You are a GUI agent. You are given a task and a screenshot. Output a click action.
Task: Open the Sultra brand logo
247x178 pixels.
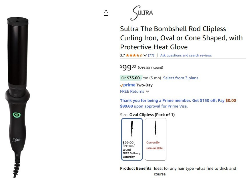(142, 13)
